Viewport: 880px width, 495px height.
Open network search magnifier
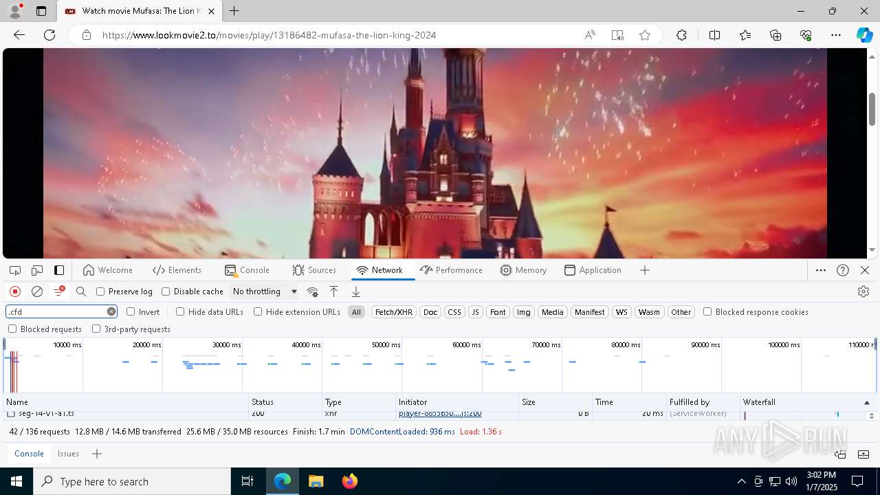click(81, 291)
